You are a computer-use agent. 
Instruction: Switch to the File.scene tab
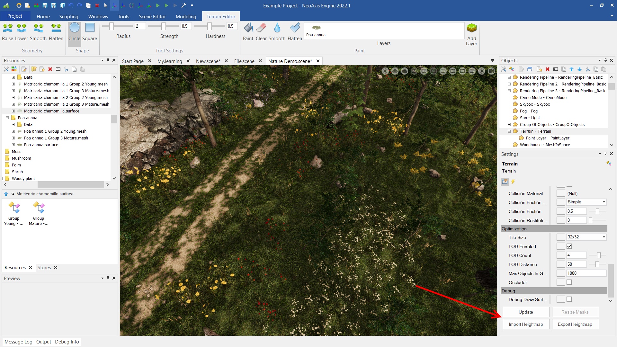(244, 61)
